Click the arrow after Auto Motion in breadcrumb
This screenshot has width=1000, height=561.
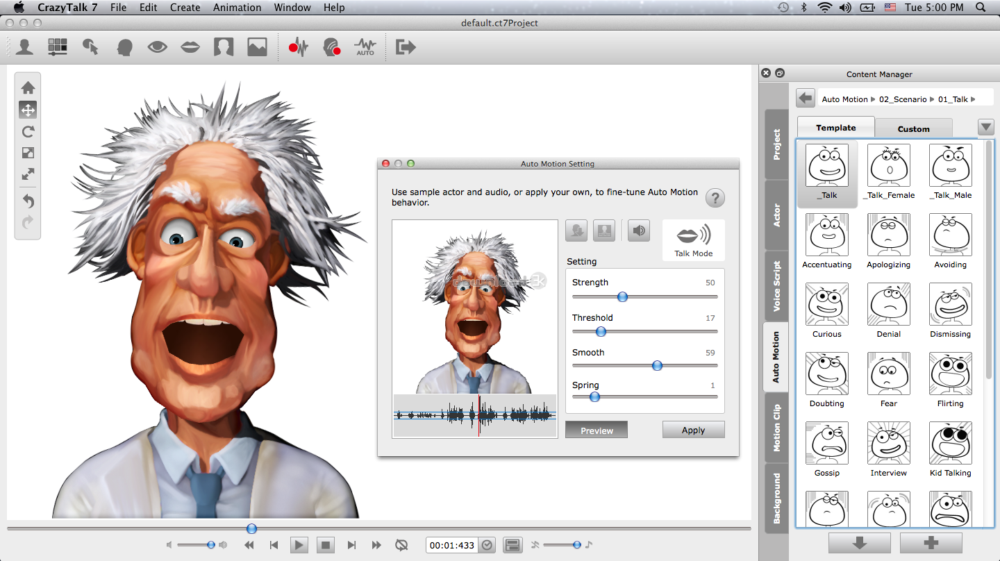pyautogui.click(x=874, y=99)
